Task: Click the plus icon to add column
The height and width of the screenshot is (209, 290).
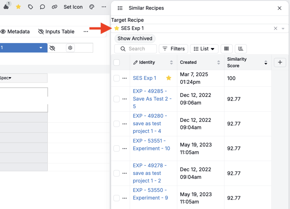Action: [280, 62]
